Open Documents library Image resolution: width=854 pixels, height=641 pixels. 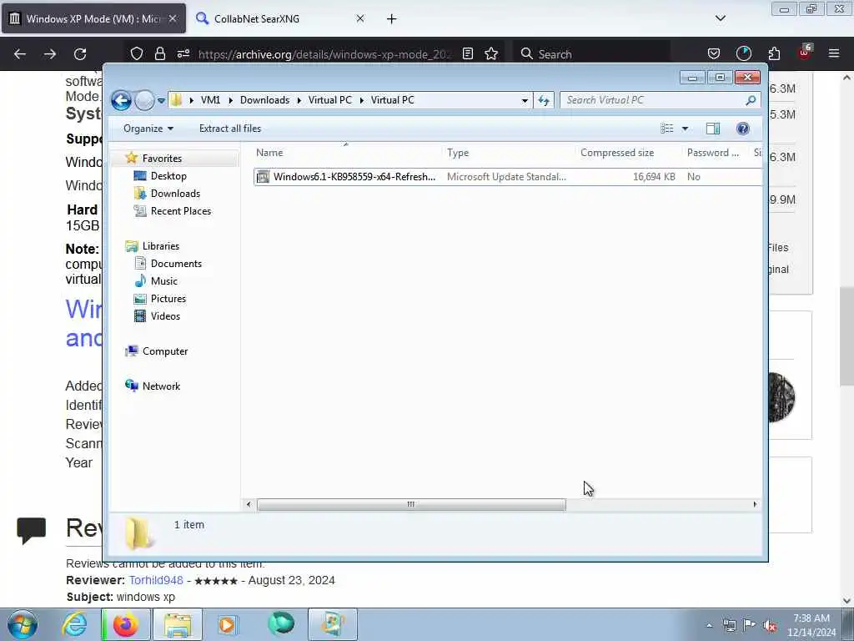click(176, 263)
